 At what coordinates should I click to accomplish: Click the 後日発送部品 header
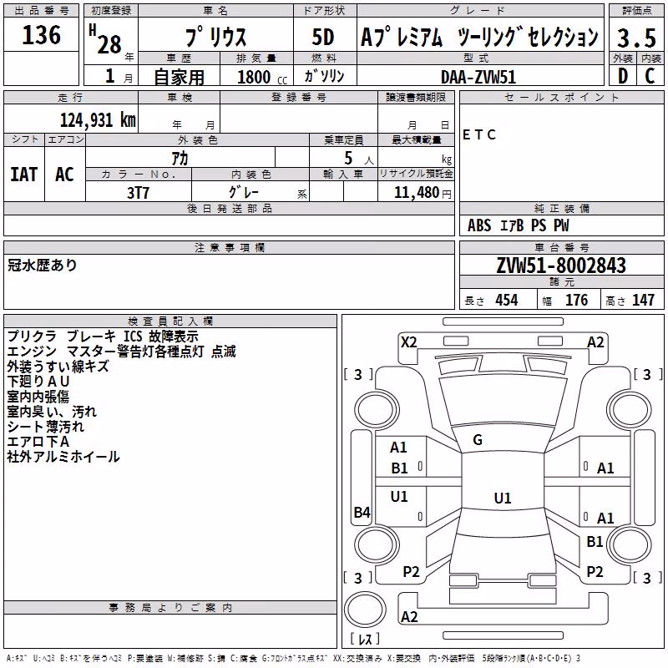point(229,208)
